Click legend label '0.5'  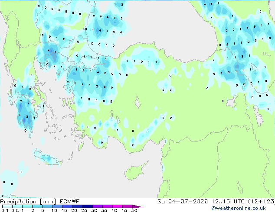click(x=15, y=210)
